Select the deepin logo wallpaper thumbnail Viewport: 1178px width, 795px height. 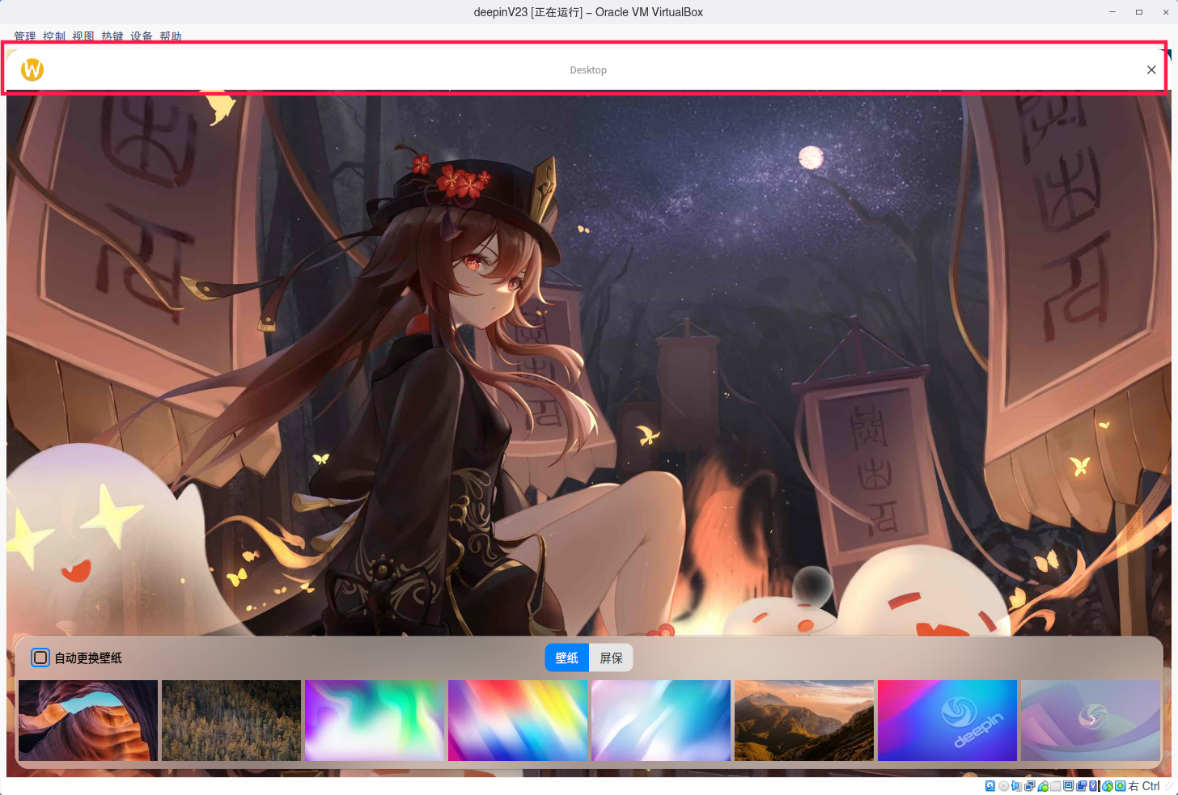click(947, 720)
